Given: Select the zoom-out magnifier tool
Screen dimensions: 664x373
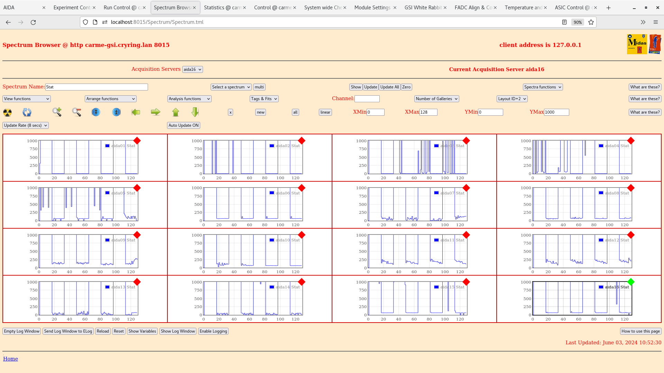Looking at the screenshot, I should [76, 112].
